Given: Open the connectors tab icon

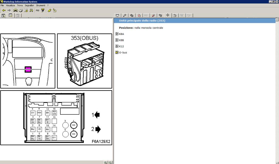Looking at the screenshot, I should (x=160, y=15).
